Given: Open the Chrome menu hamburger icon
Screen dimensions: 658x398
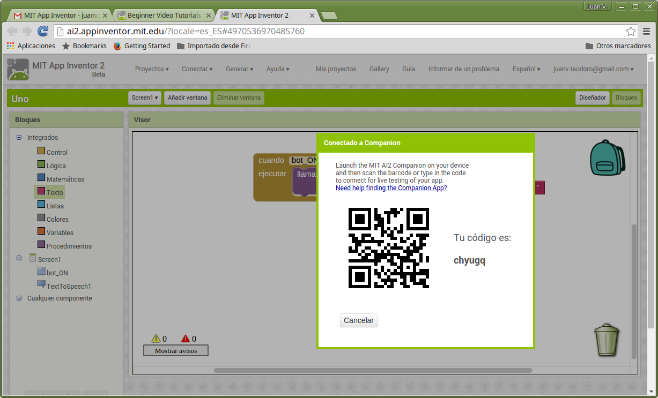Looking at the screenshot, I should pyautogui.click(x=647, y=31).
